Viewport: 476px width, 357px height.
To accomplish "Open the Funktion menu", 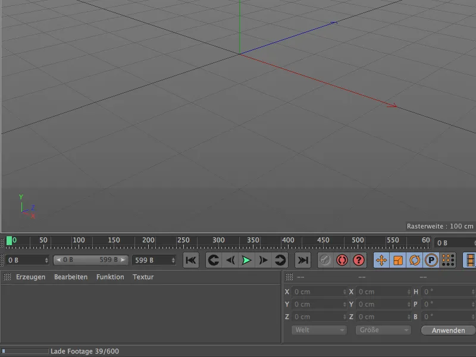I will click(110, 277).
